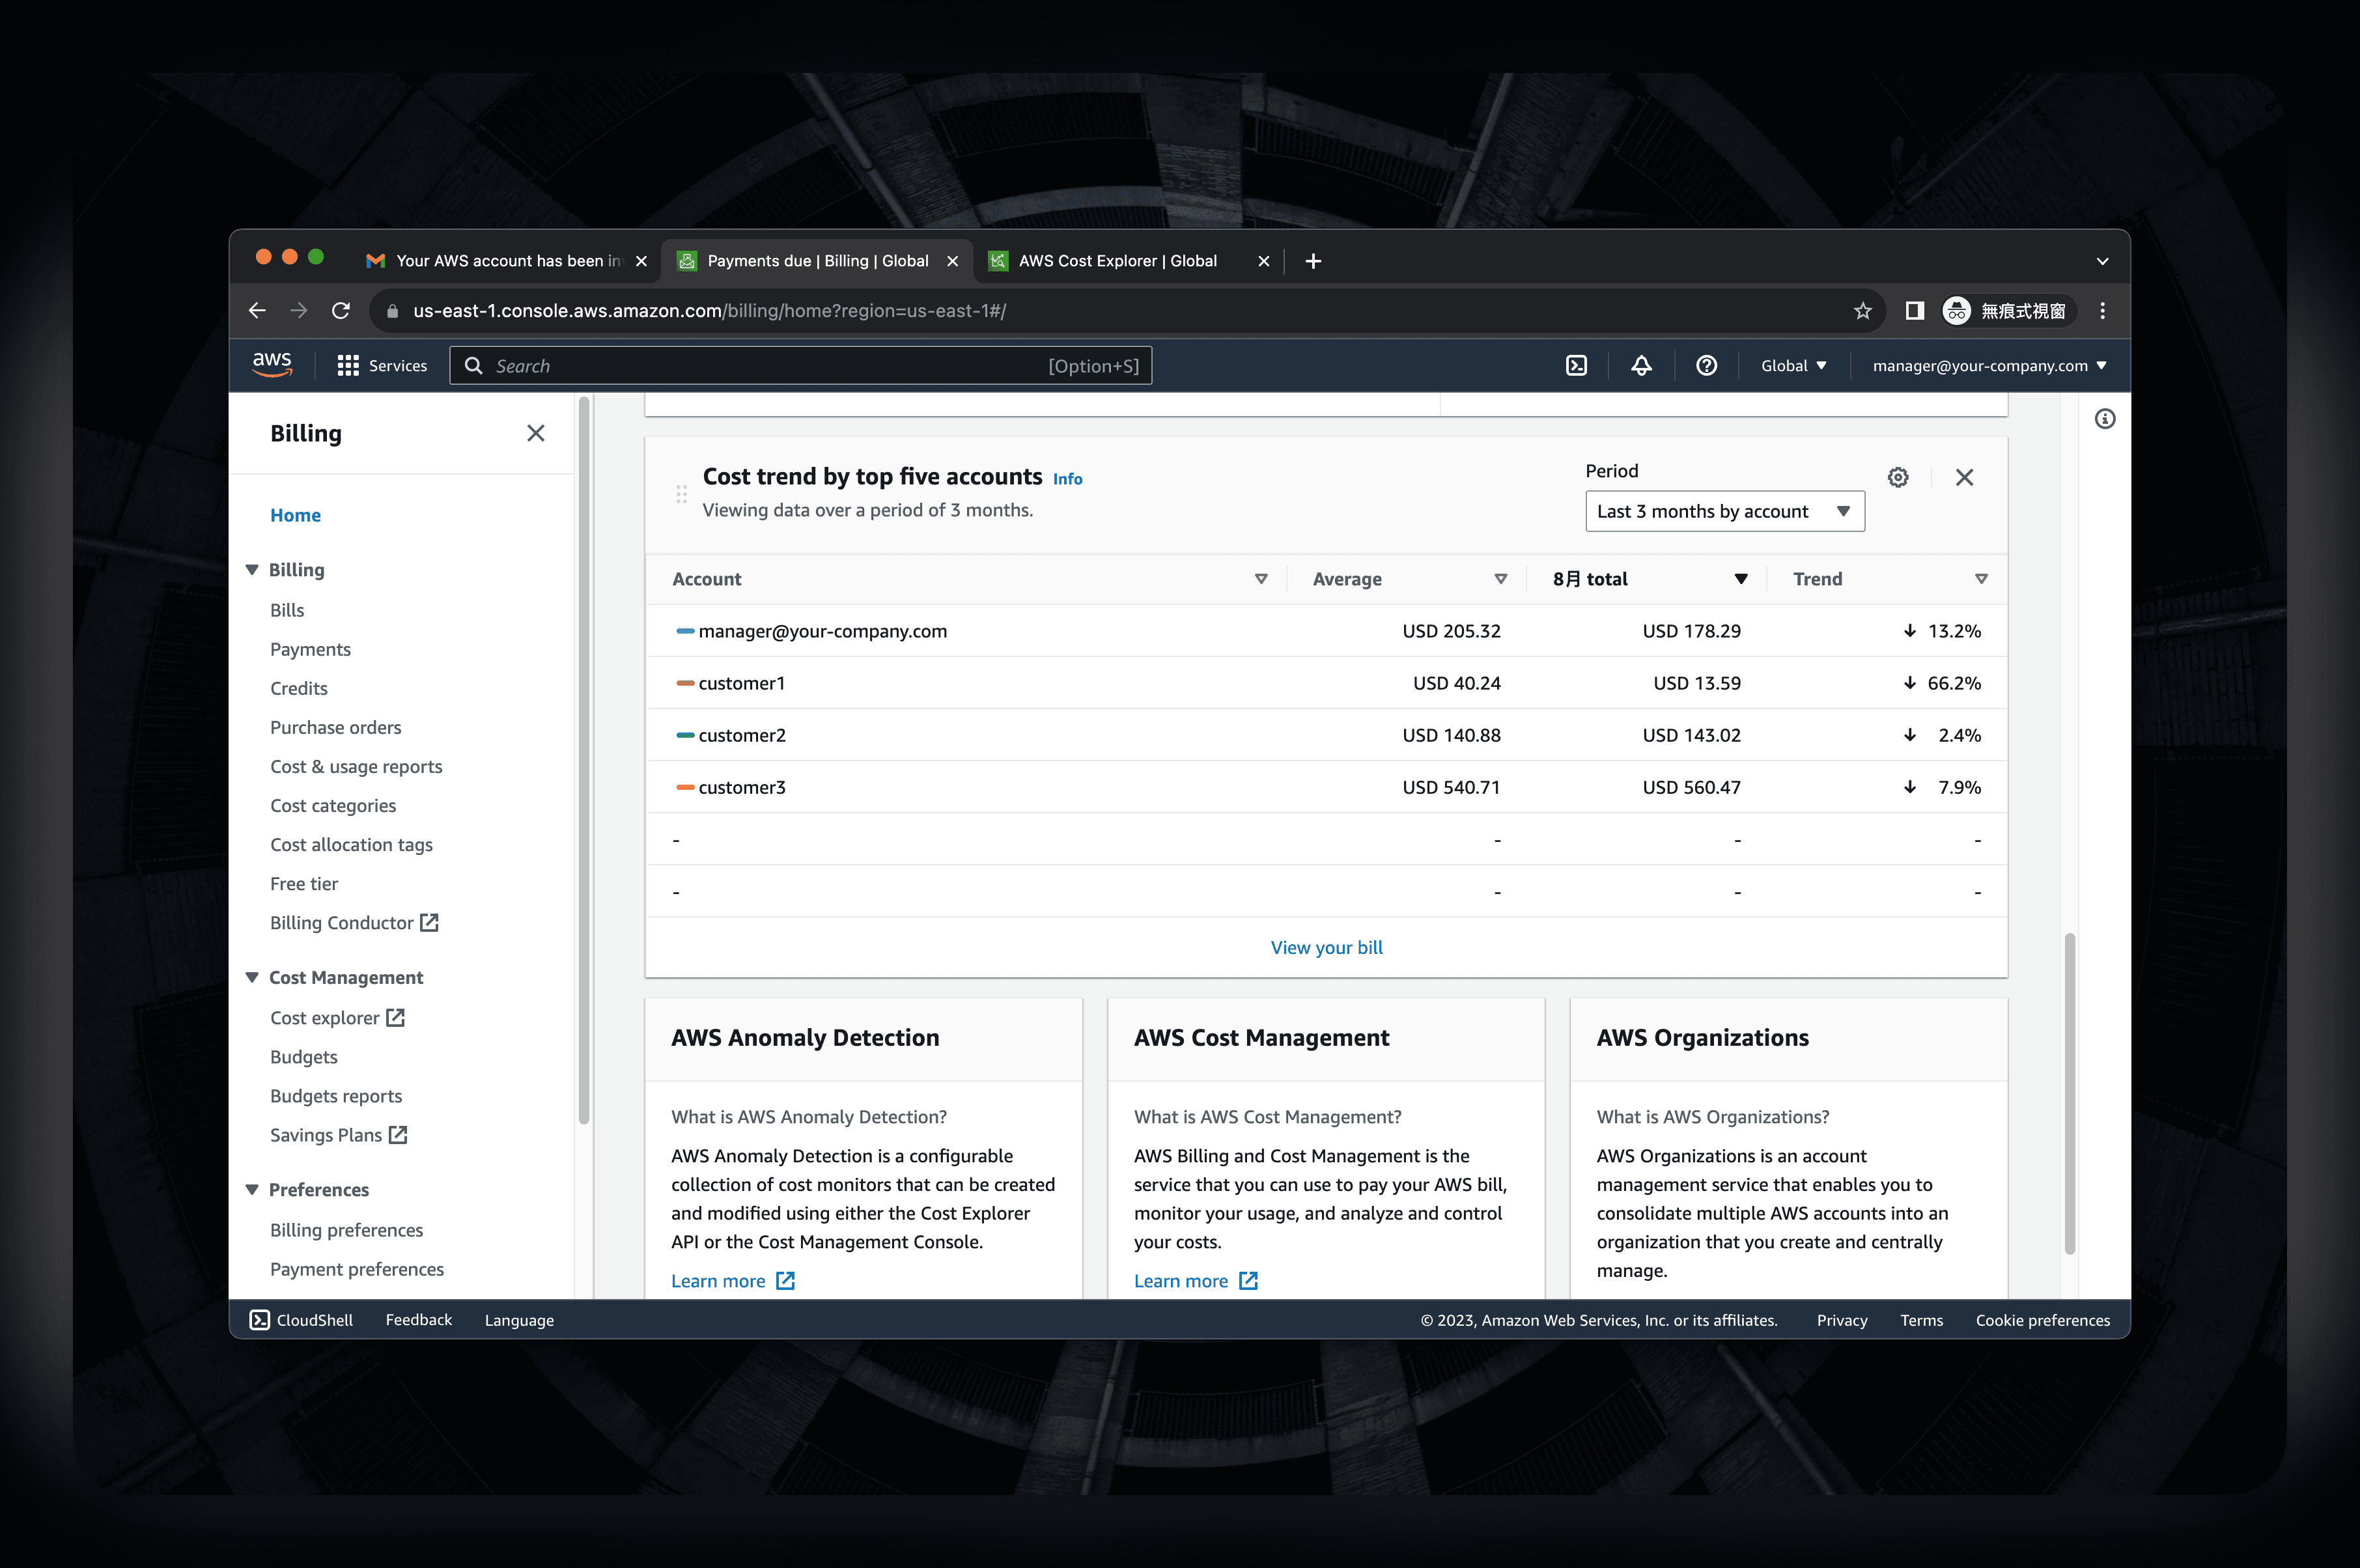Open Language settings in footer
Screen dimensions: 2360x1568
[519, 1320]
